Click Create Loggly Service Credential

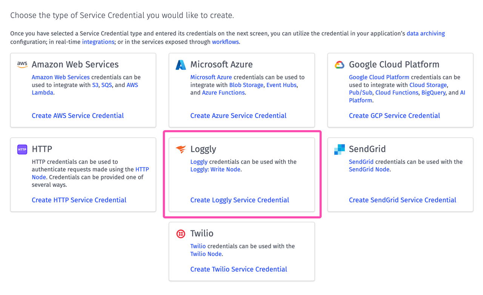pyautogui.click(x=240, y=200)
